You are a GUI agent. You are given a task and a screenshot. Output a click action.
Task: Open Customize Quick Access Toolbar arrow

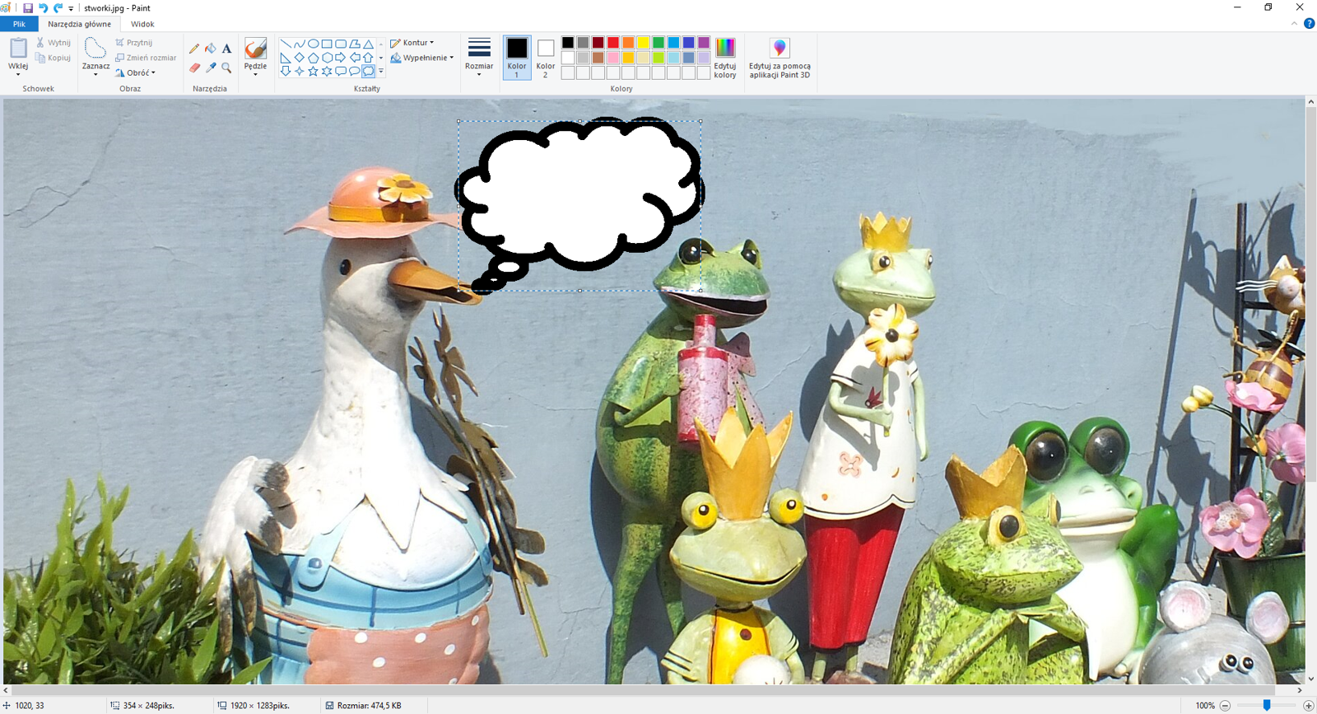pyautogui.click(x=71, y=9)
